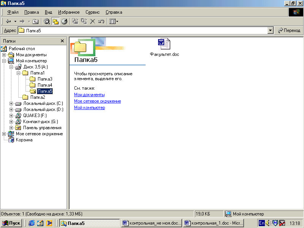The height and width of the screenshot is (228, 304).
Task: Close the Папки folders pane
Action: coord(62,41)
